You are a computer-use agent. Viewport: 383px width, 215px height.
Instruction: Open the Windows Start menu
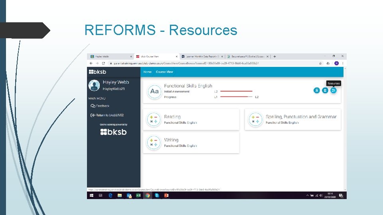91,195
